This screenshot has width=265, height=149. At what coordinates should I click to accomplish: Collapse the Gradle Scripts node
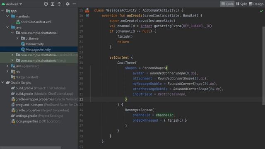tap(2, 82)
